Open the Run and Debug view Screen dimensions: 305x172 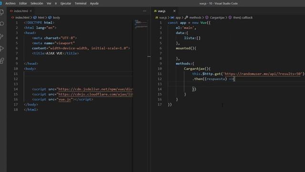point(2,48)
